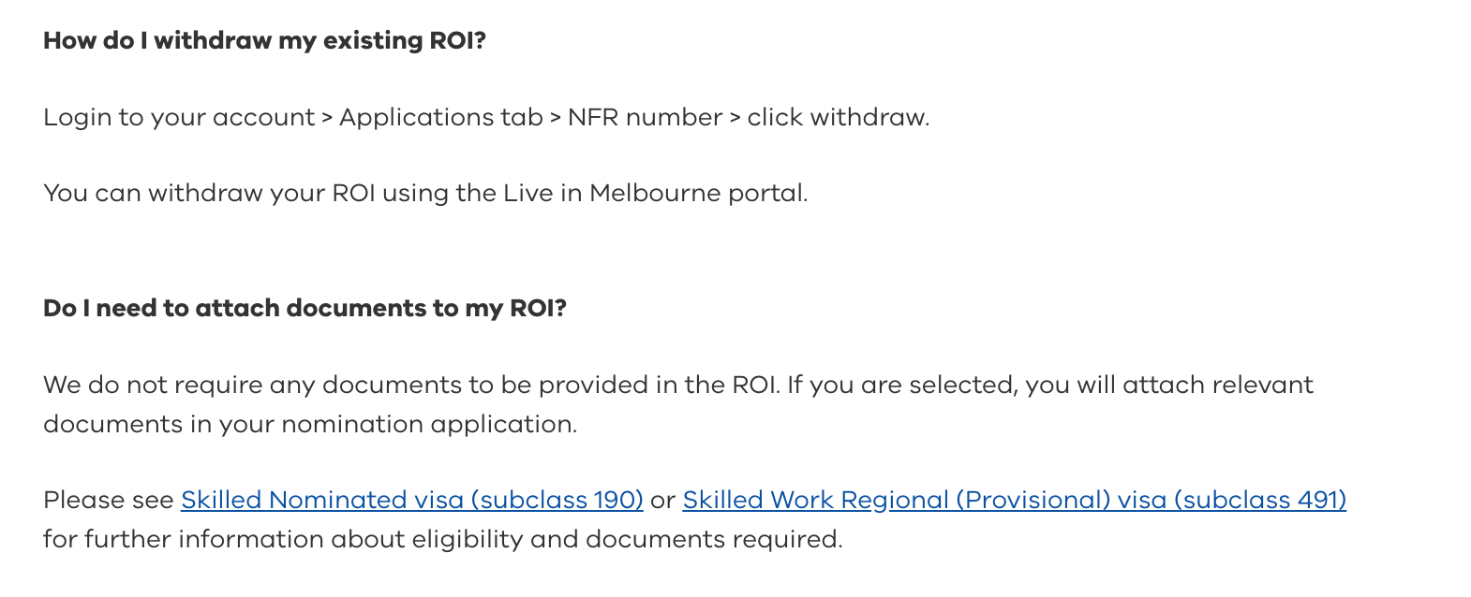Click the "click withdraw" text

836,118
